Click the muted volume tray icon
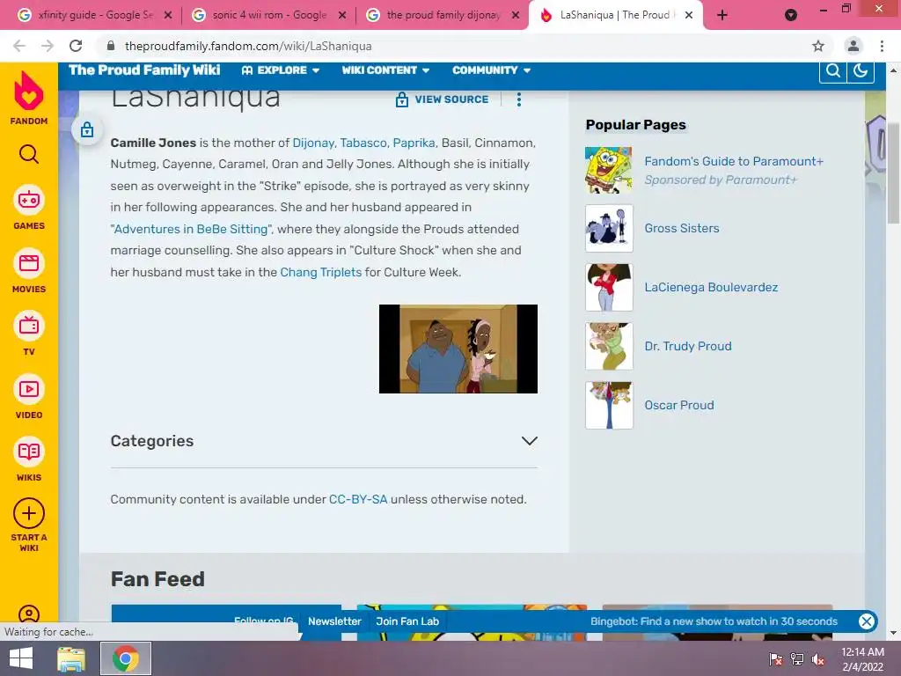The image size is (901, 676). (818, 658)
